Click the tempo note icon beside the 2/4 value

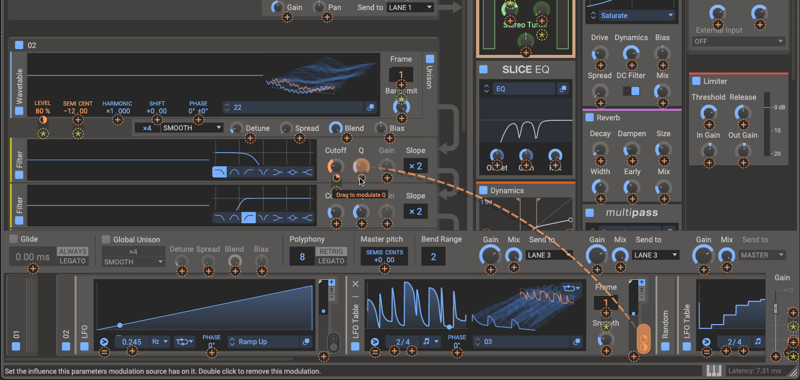[x=431, y=341]
